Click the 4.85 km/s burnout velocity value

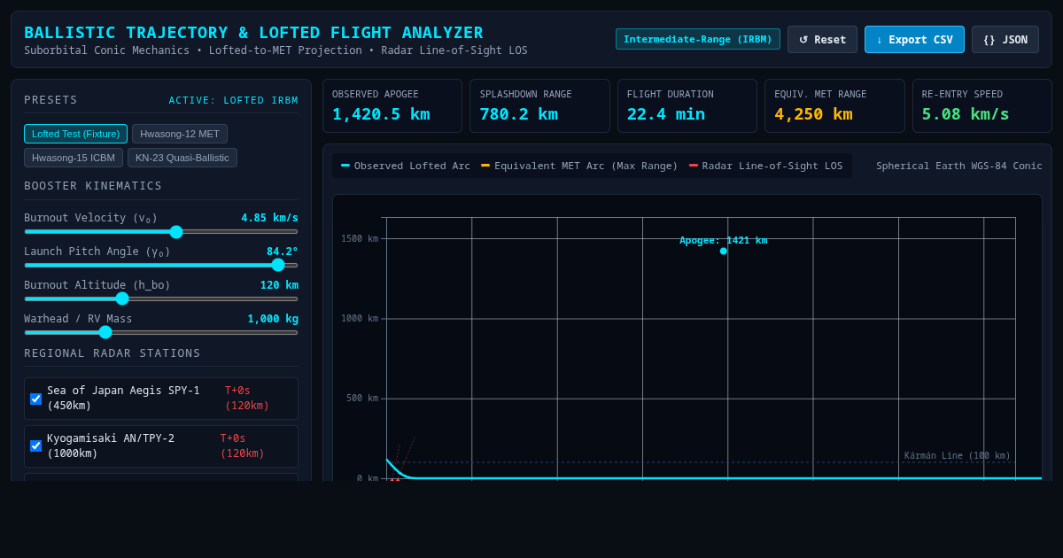pos(269,218)
